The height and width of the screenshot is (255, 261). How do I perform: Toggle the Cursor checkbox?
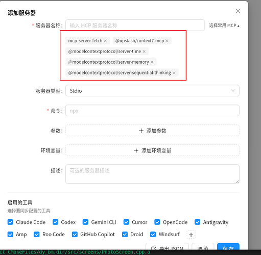[x=126, y=222]
